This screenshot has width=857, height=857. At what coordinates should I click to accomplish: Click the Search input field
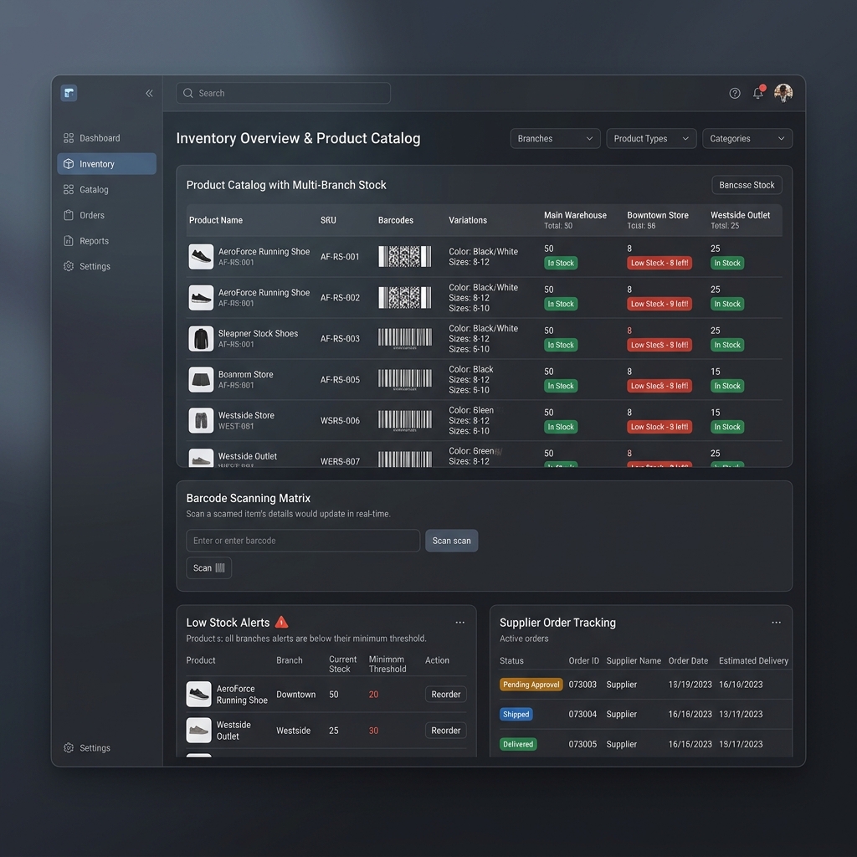(x=283, y=93)
